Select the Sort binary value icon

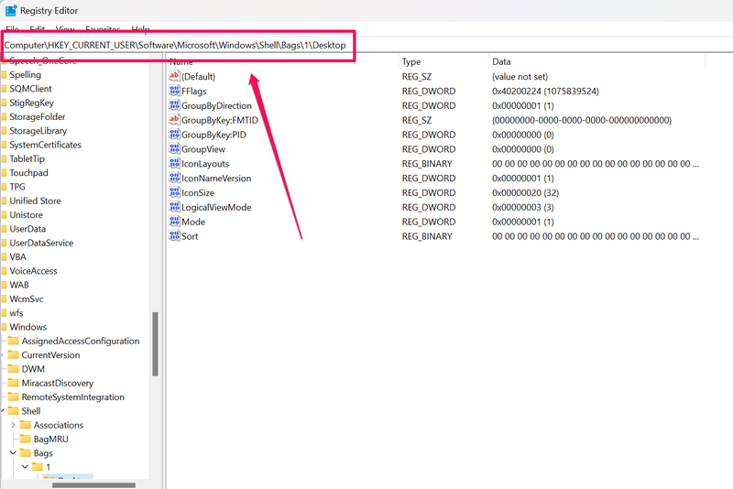point(174,236)
